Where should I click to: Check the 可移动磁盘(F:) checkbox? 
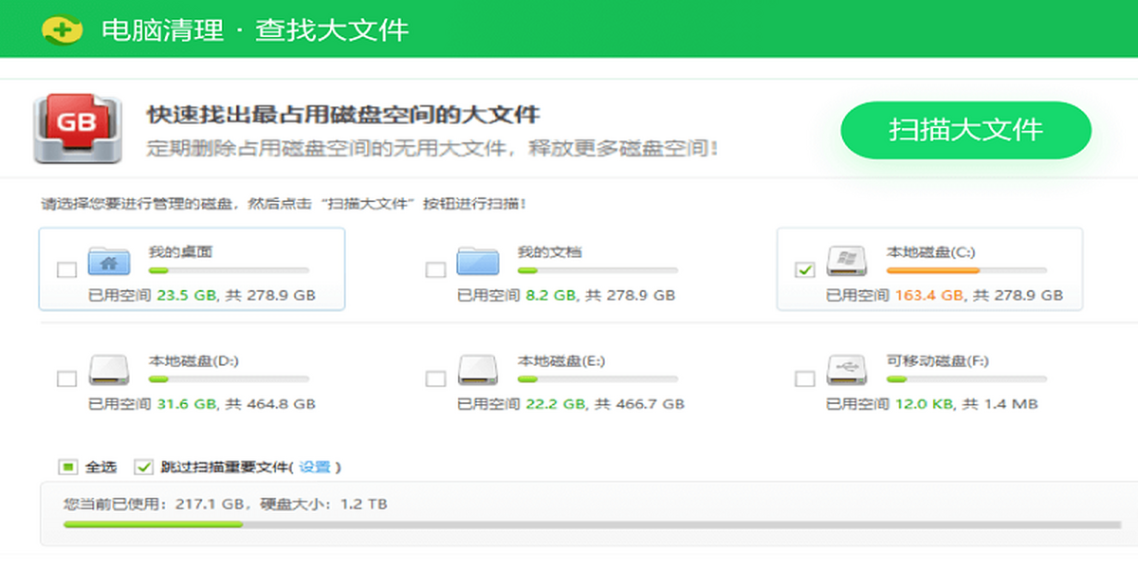804,377
